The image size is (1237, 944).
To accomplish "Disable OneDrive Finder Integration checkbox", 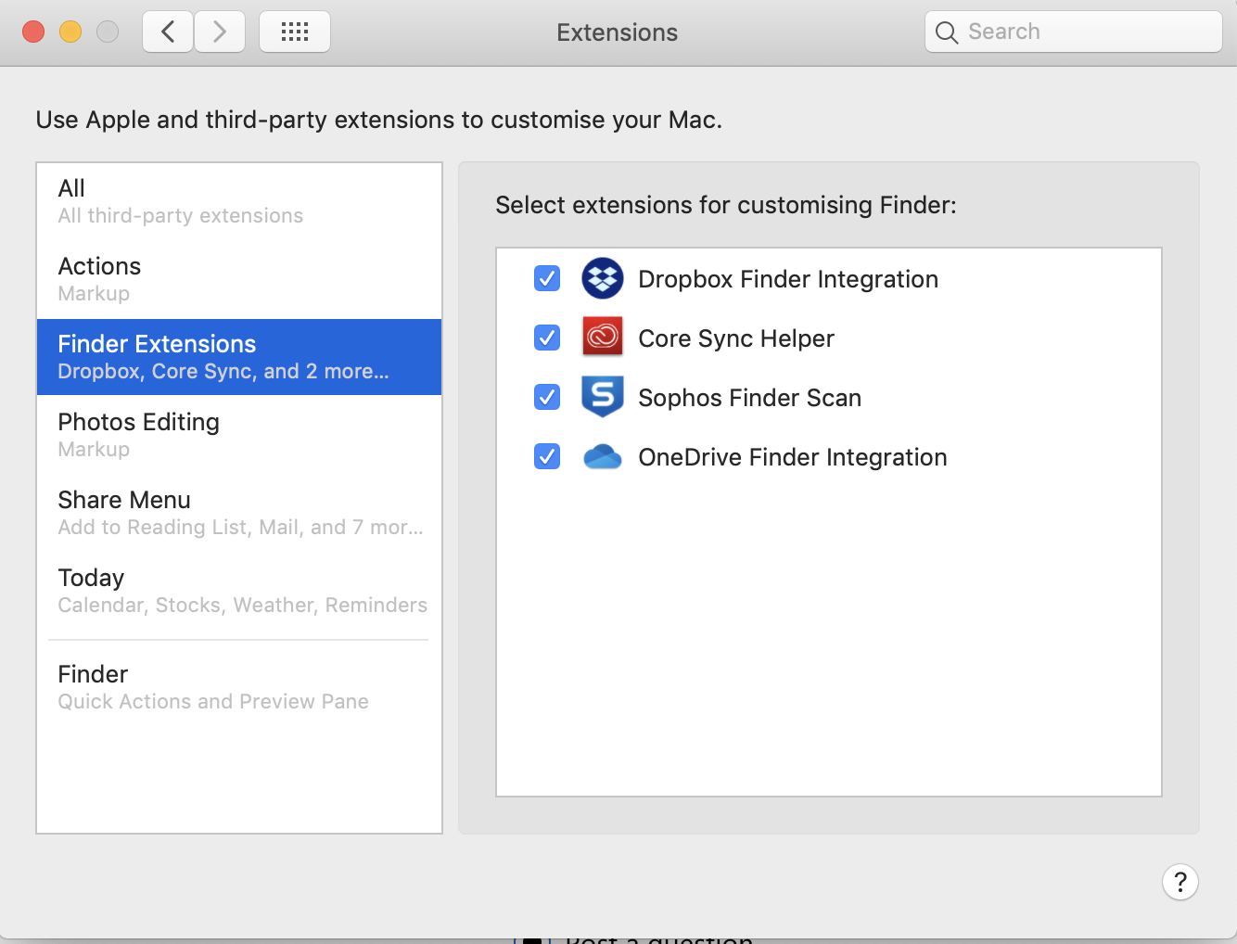I will point(547,456).
